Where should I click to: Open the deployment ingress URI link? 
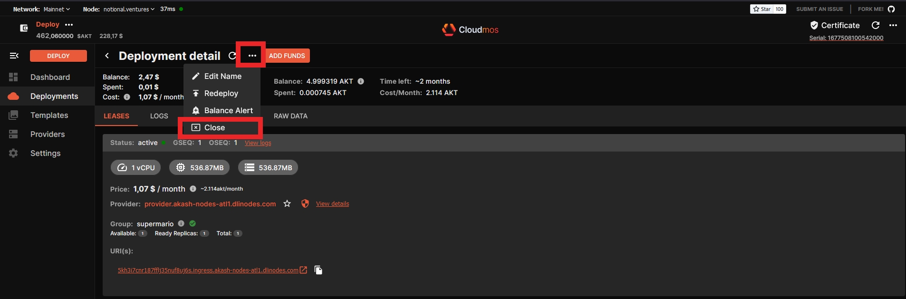click(208, 270)
